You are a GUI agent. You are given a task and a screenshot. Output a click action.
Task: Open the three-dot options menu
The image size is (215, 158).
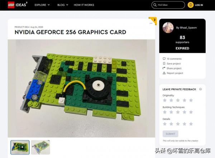pyautogui.click(x=151, y=23)
